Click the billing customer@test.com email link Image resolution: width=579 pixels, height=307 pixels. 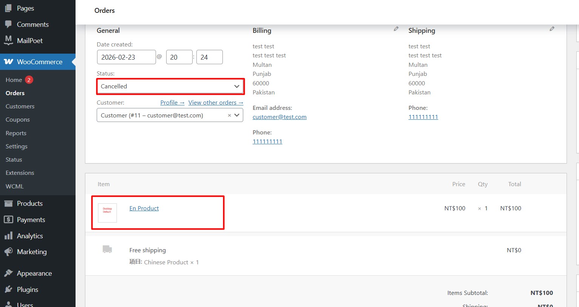point(279,117)
